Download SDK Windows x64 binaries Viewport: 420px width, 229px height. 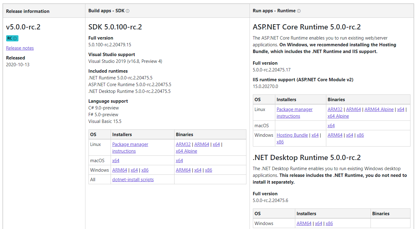(198, 170)
